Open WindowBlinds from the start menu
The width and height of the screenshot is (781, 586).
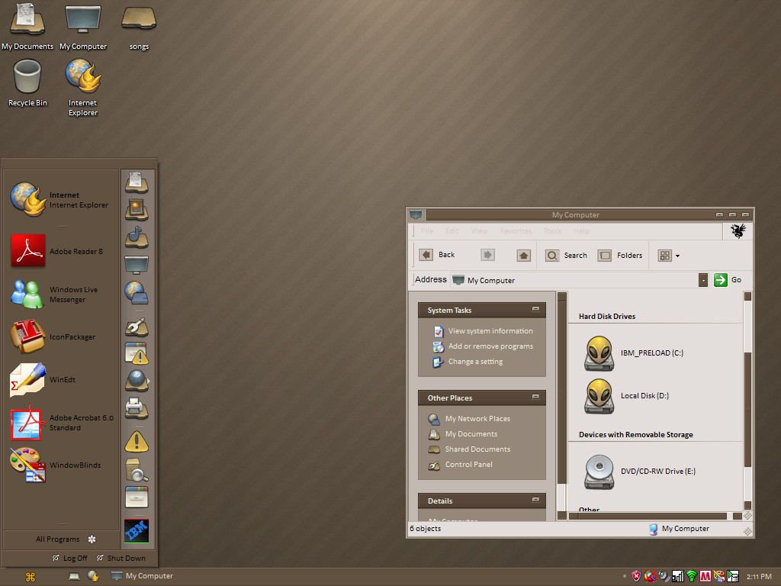click(x=56, y=465)
